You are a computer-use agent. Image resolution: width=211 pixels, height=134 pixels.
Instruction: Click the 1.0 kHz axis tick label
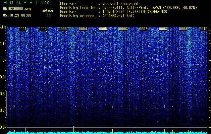3,60
